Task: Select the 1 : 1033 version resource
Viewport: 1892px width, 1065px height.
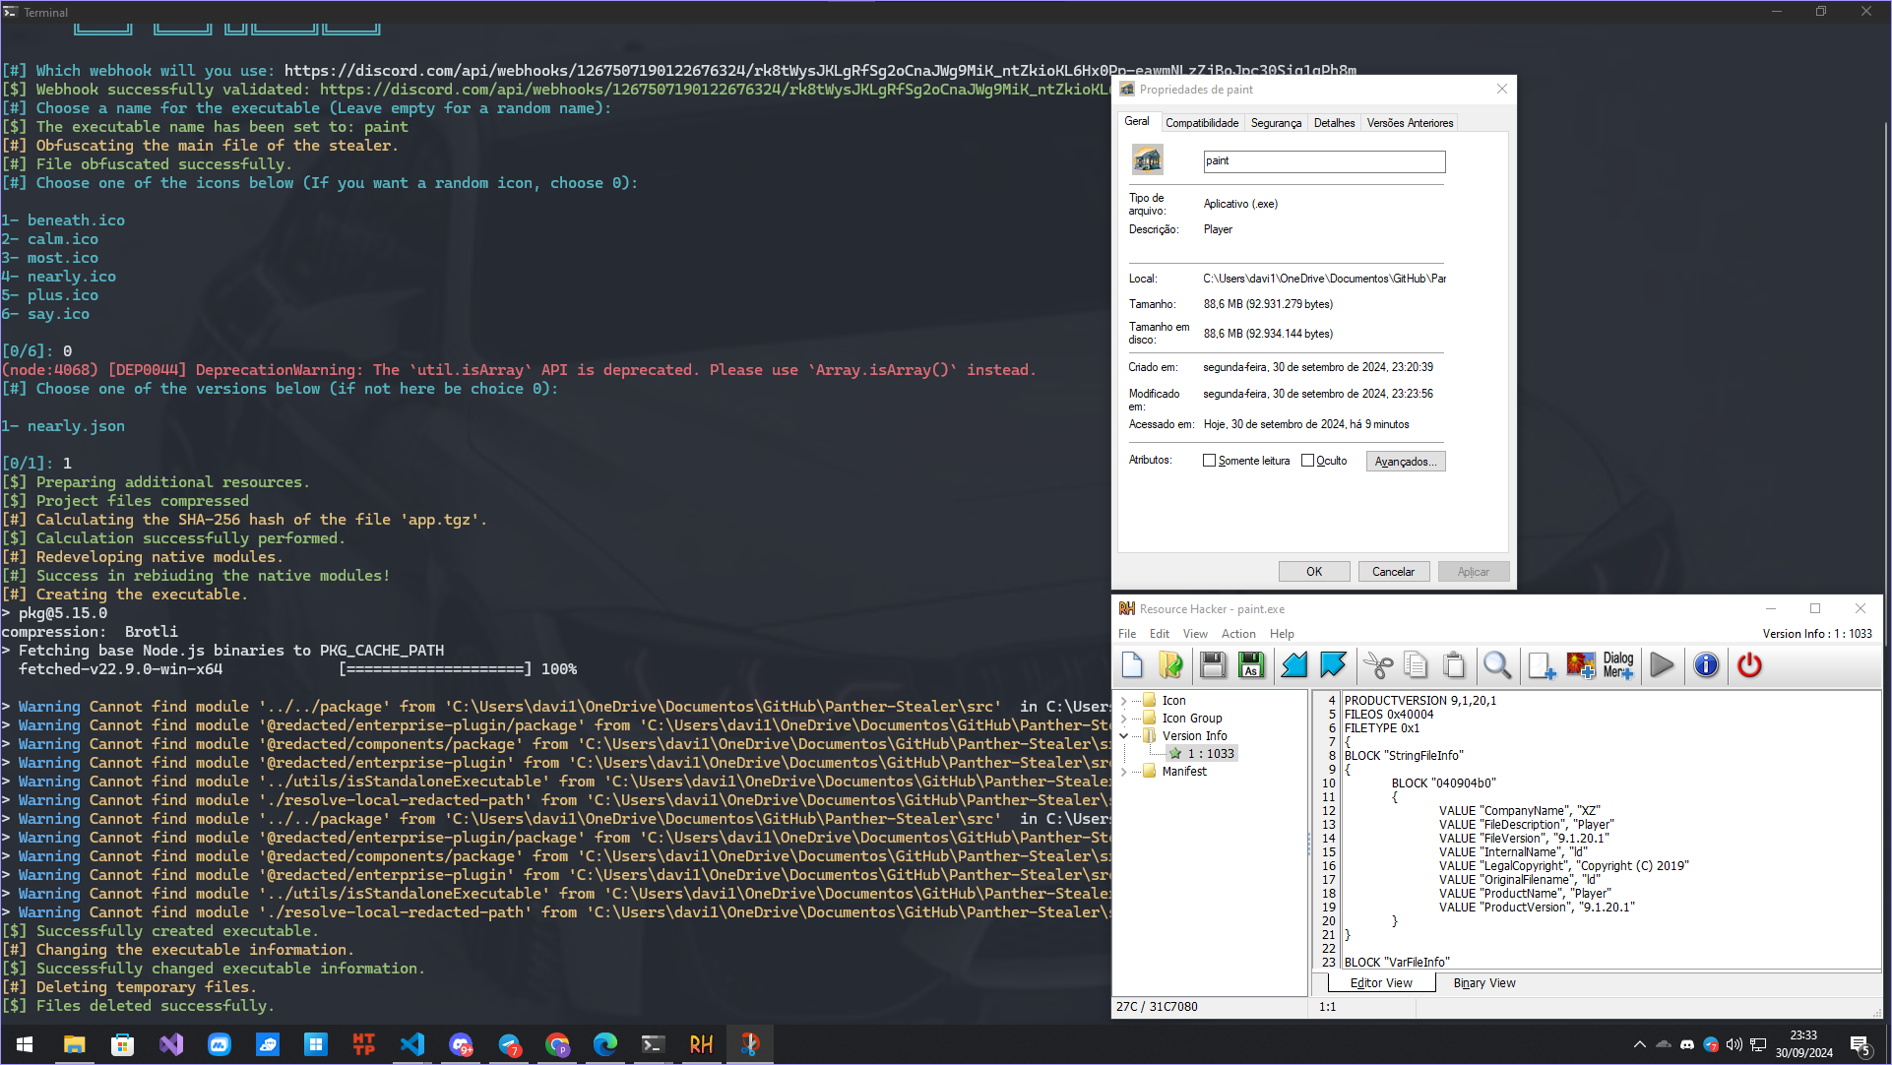Action: 1210,754
